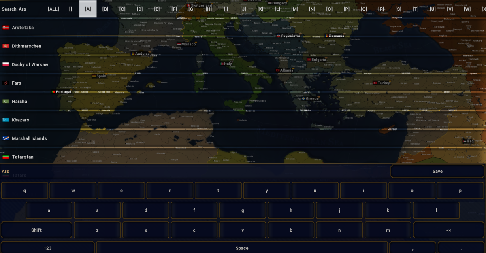
Task: Click the Khazars flag in the results list
Action: (x=6, y=120)
